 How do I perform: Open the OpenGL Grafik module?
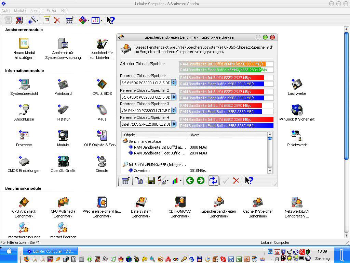click(x=63, y=164)
